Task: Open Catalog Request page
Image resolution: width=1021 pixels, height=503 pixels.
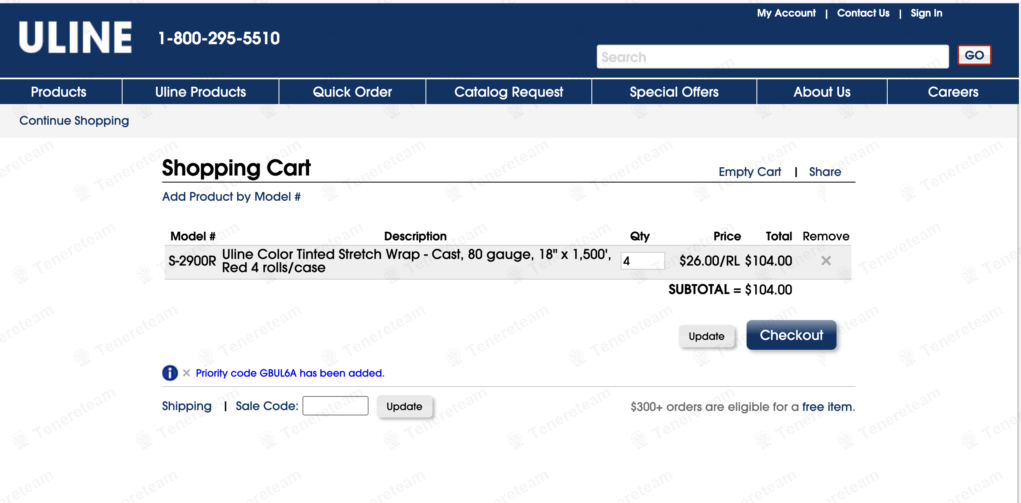Action: [x=508, y=92]
